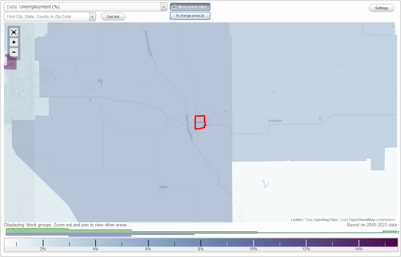Image resolution: width=401 pixels, height=257 pixels.
Task: Open the Leaflet attribution link
Action: (x=296, y=220)
